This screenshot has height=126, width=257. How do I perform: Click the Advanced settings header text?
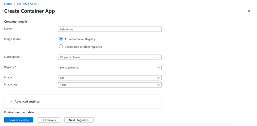coord(27,101)
